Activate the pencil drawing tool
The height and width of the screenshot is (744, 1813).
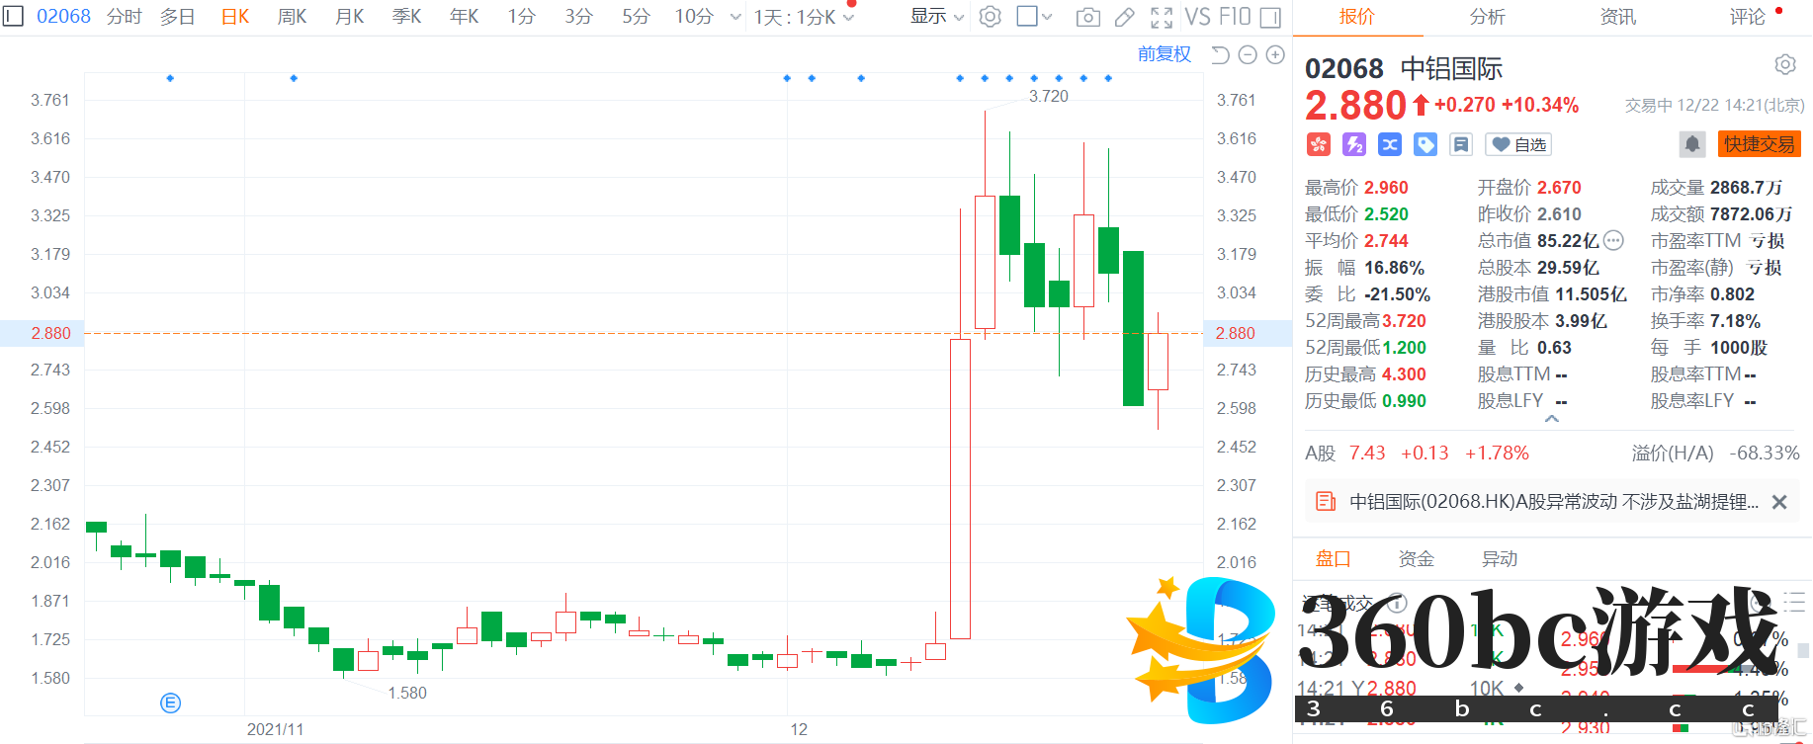1125,17
